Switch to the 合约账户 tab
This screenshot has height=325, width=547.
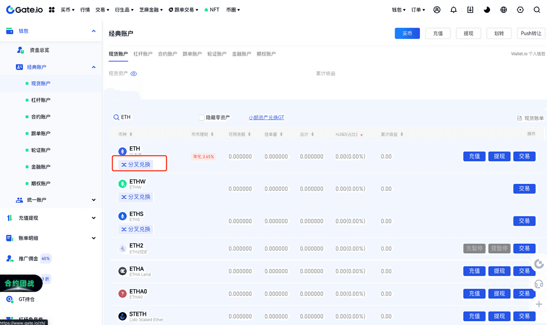(x=167, y=54)
